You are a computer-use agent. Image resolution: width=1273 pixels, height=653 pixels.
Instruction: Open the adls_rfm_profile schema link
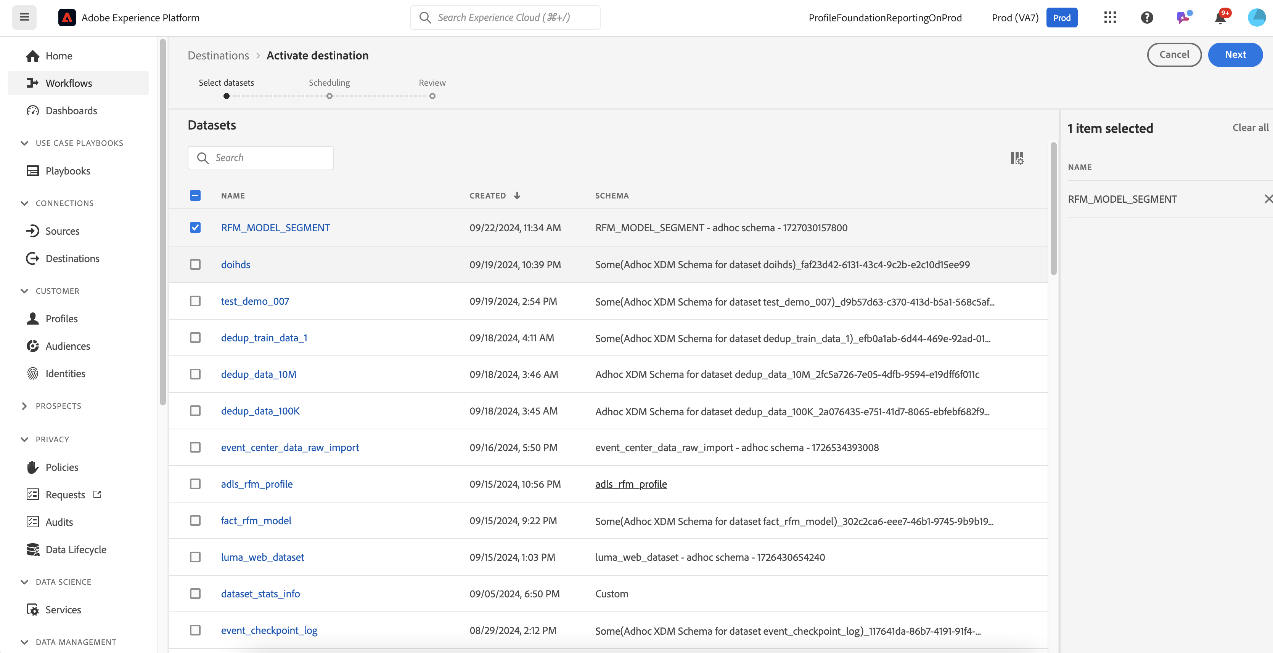tap(630, 484)
